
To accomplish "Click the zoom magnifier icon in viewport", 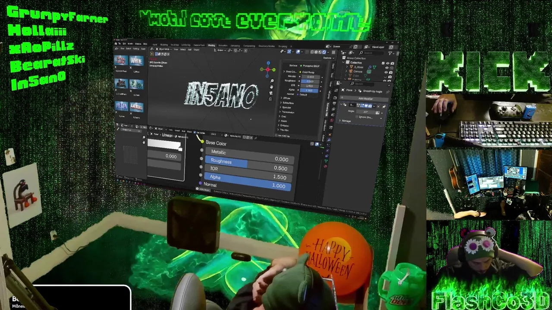I will [x=272, y=81].
